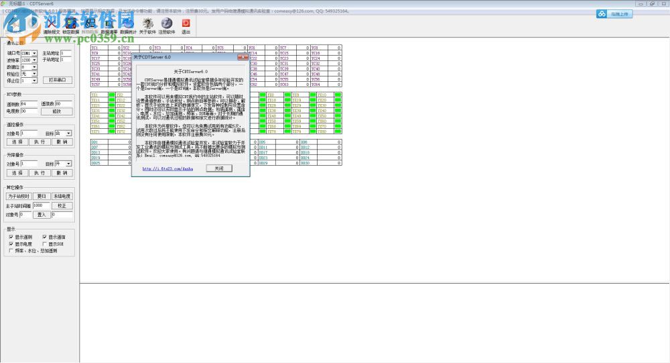Screen dimensions: 670x363
Task: Select the DD1 cell in energy table
Action: 99,142
